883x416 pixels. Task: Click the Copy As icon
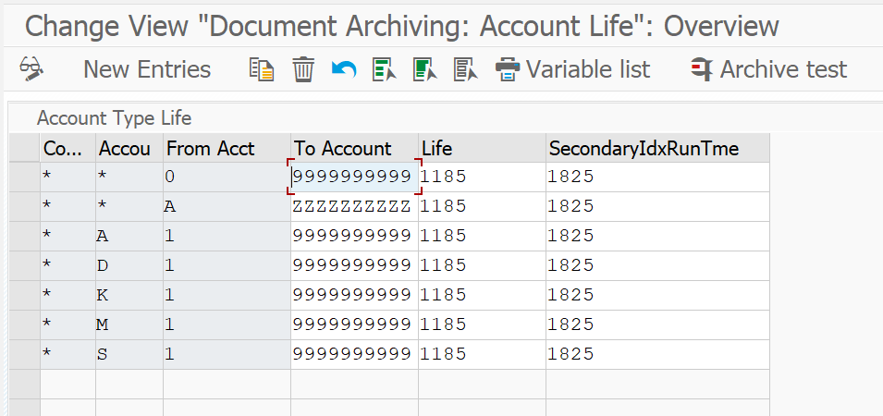262,69
